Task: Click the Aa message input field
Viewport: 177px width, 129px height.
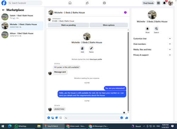Action: [x=92, y=118]
